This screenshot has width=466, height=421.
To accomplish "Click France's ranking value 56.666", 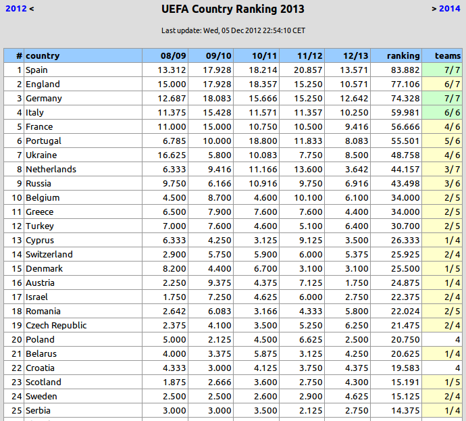I will [x=405, y=127].
